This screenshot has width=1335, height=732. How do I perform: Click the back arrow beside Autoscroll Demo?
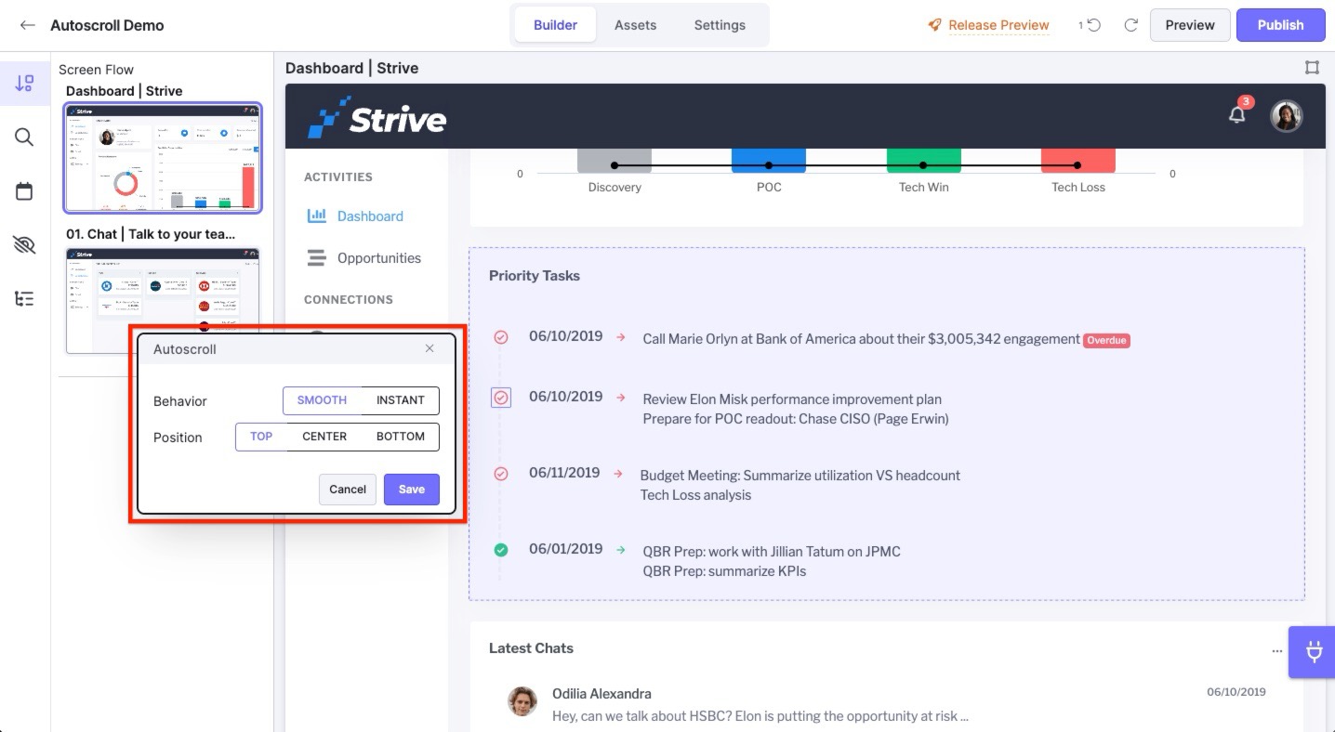tap(27, 25)
